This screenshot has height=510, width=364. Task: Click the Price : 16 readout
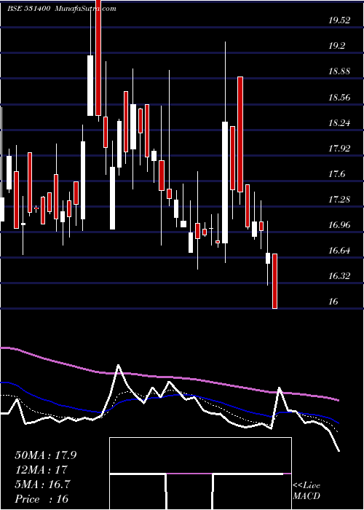point(41,499)
